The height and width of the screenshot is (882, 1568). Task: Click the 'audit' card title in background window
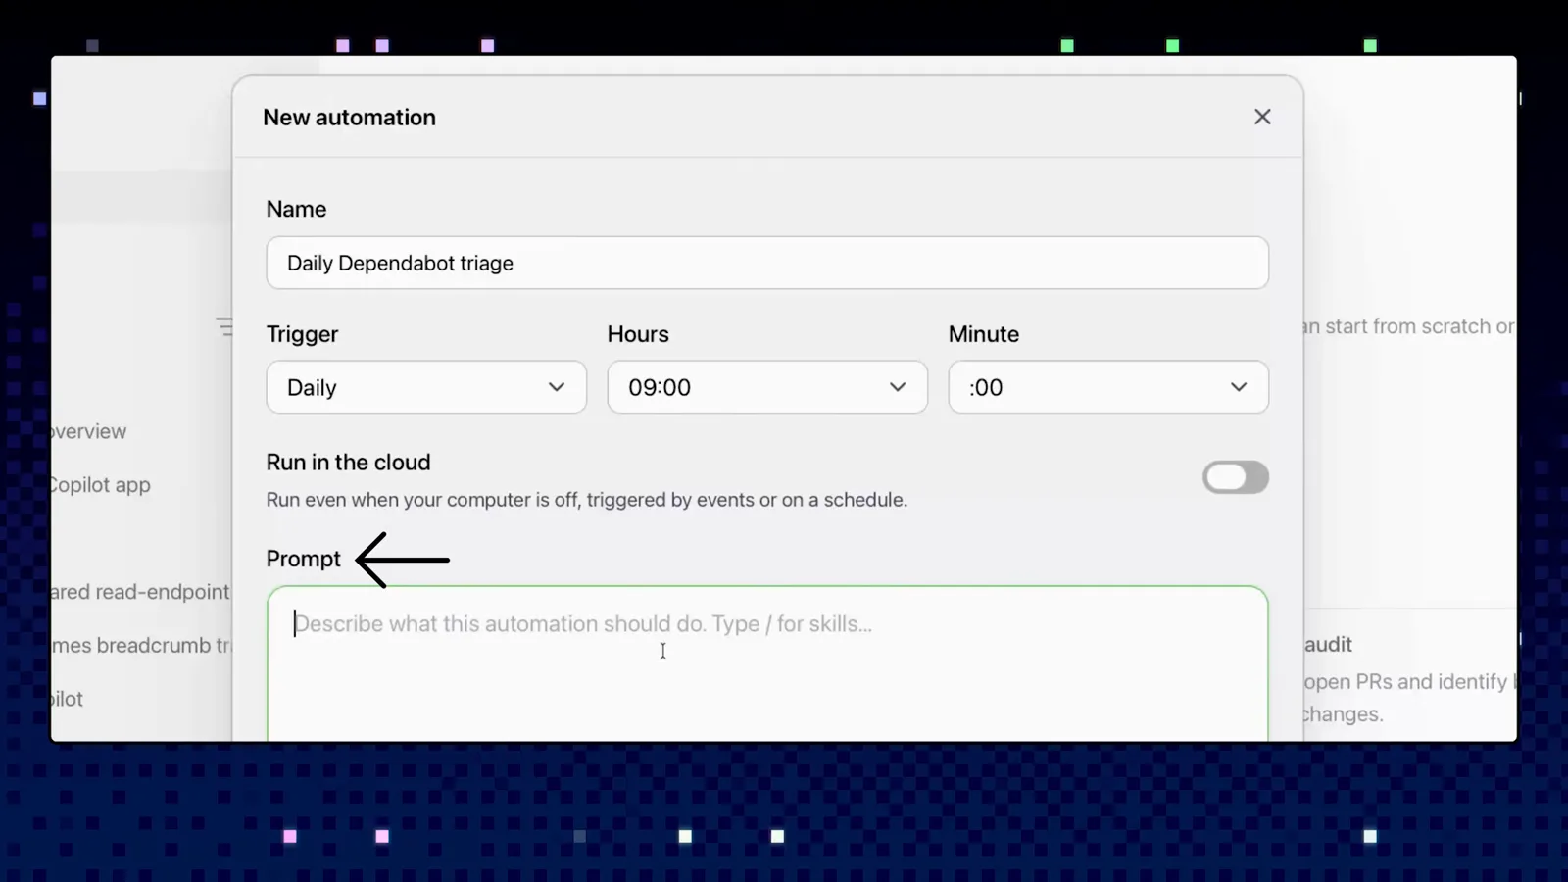coord(1328,644)
